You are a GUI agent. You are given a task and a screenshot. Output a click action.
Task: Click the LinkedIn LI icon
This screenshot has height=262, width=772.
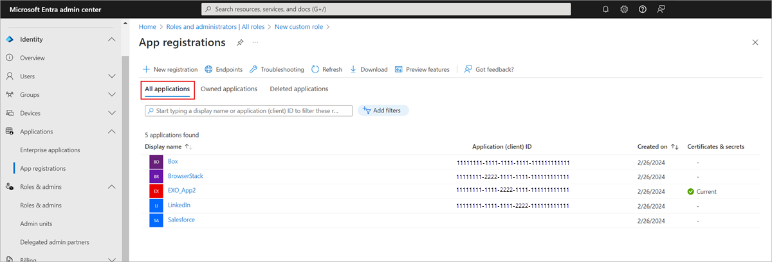156,205
